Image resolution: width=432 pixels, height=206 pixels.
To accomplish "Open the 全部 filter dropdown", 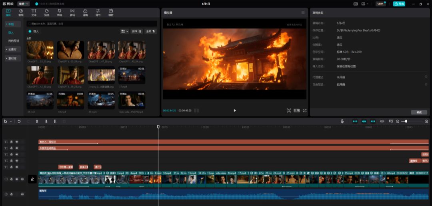I will (x=151, y=31).
